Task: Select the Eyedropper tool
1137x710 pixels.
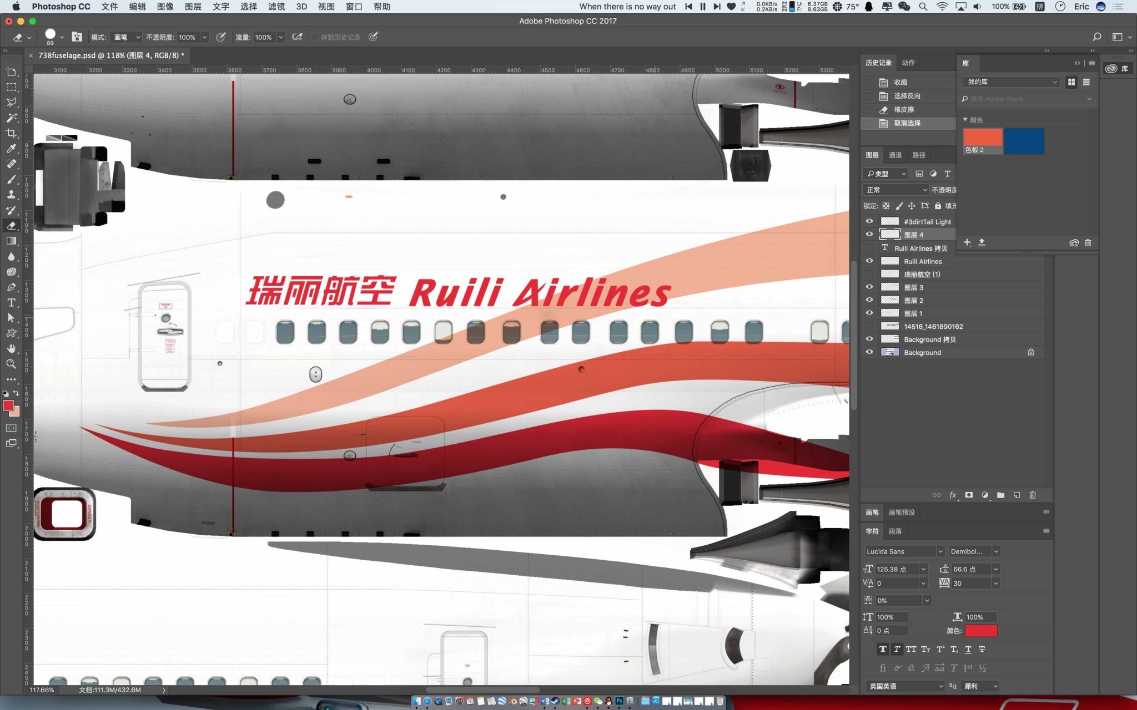Action: click(x=11, y=149)
